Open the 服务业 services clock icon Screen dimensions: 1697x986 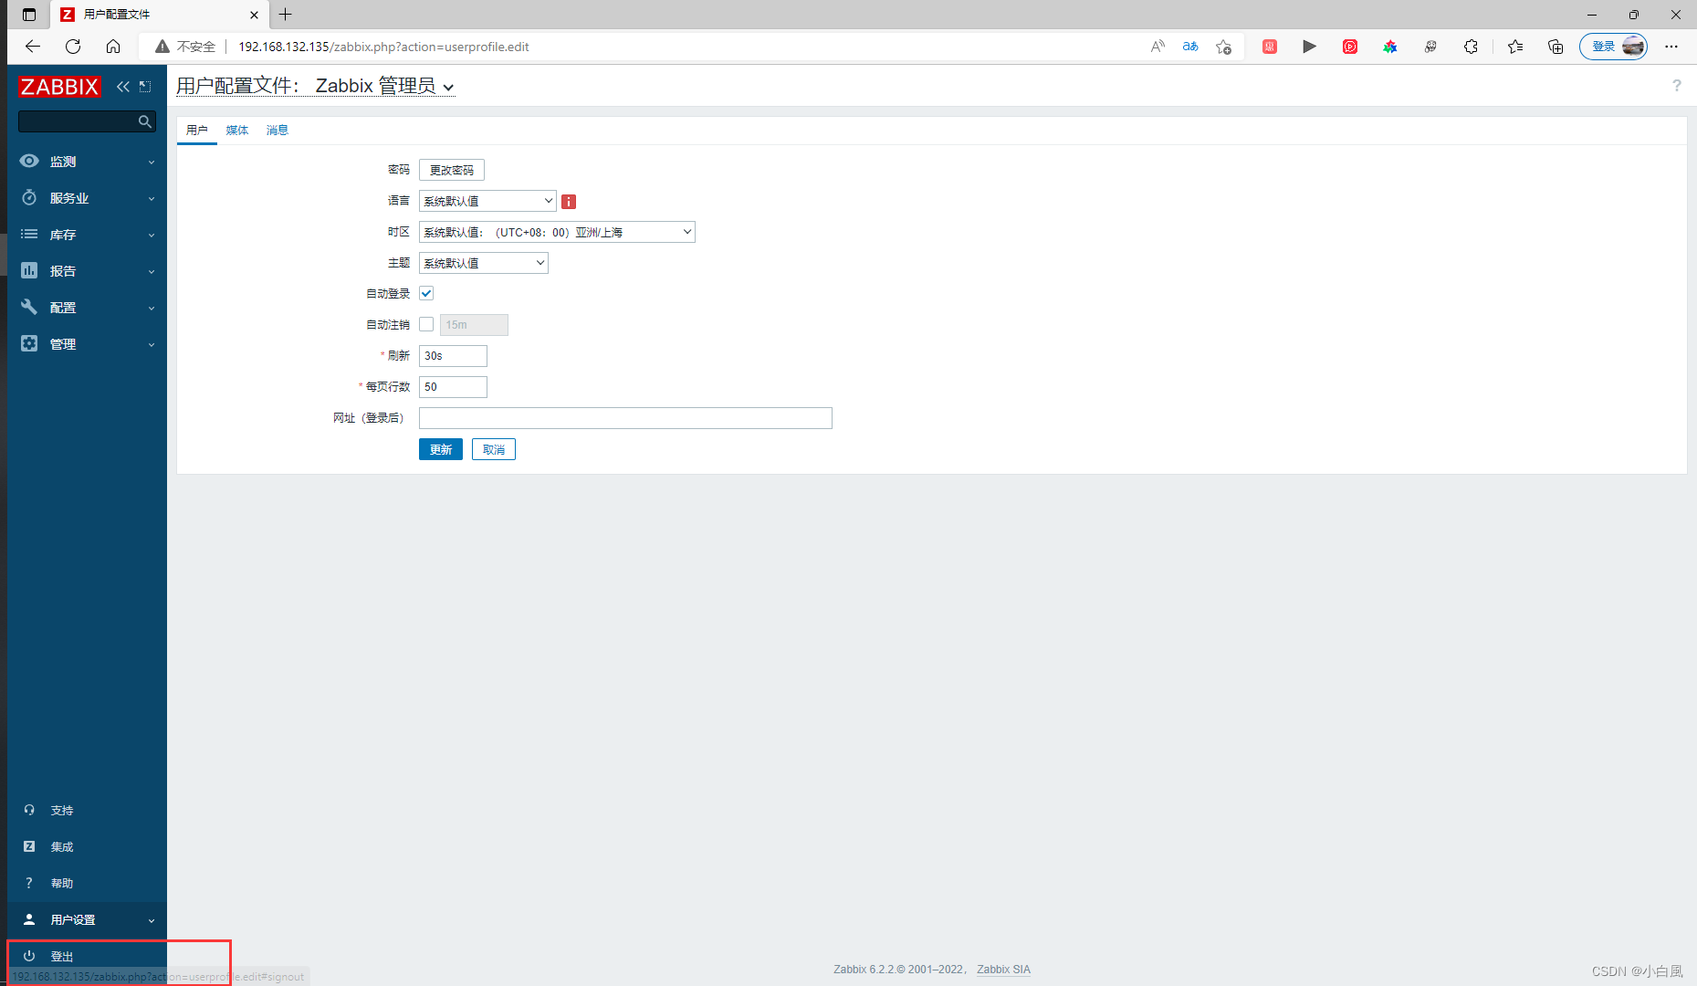pyautogui.click(x=29, y=198)
